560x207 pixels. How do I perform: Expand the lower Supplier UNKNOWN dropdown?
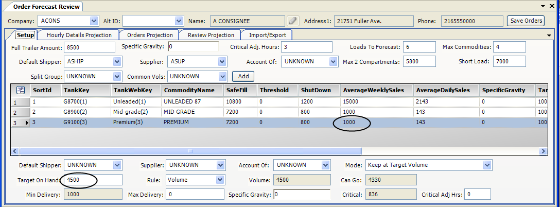220,165
